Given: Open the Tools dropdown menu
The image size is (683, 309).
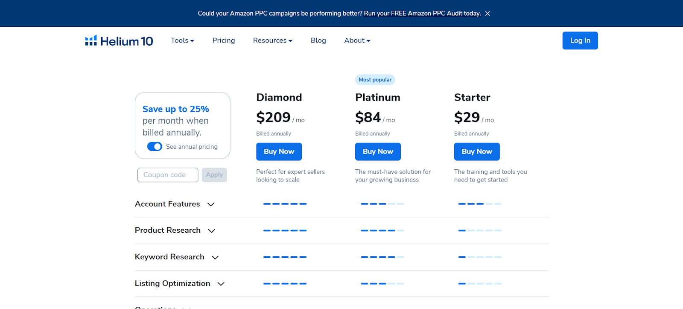Looking at the screenshot, I should (x=182, y=40).
